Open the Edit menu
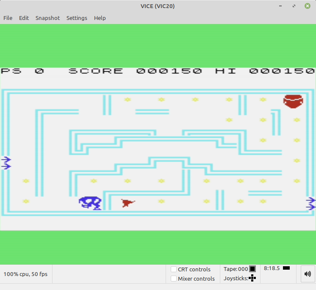This screenshot has height=290, width=316. [24, 18]
